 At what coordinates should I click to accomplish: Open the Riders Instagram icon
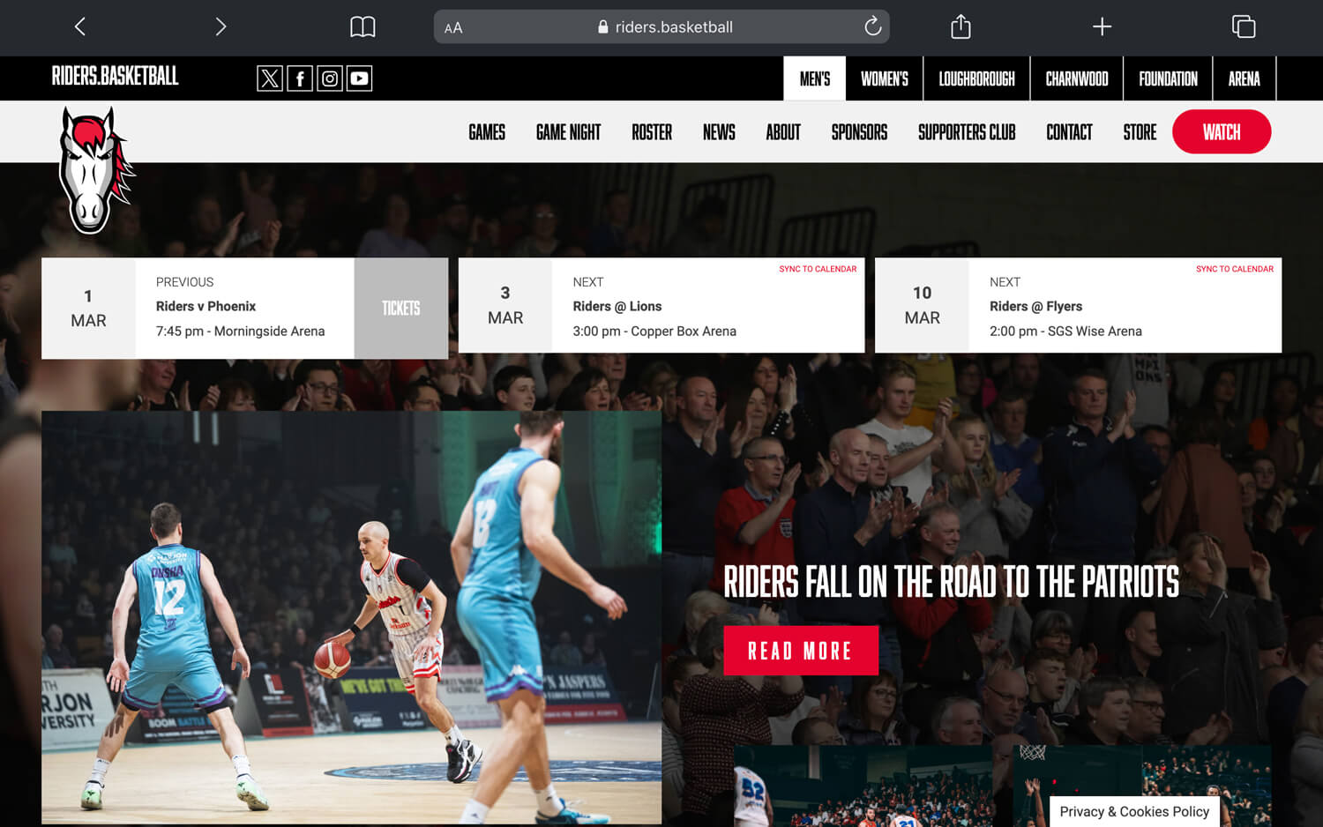(x=330, y=78)
